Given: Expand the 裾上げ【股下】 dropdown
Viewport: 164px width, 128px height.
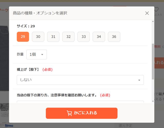Looking at the screenshot, I should [x=80, y=80].
